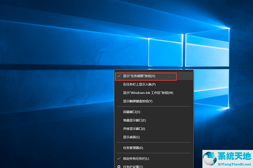Image resolution: width=253 pixels, height=168 pixels.
Task: Open the XiTongTianDi.net watermark link
Action: (x=234, y=163)
